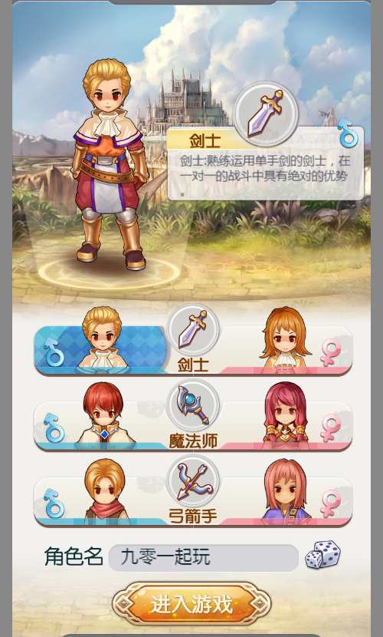Select the bow icon for 弓箭手 class
The image size is (383, 637).
click(193, 481)
